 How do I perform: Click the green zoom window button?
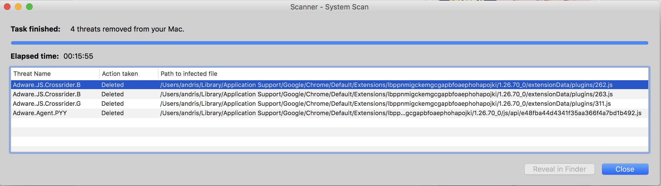(x=29, y=7)
